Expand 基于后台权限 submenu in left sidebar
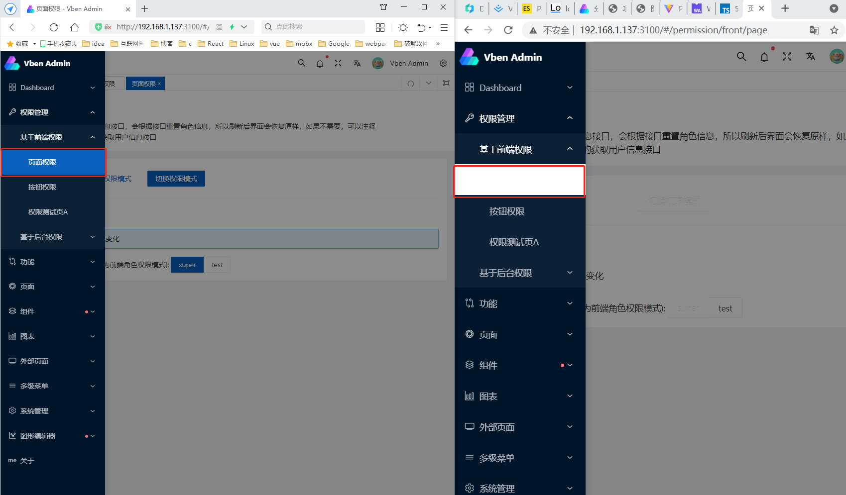Viewport: 846px width, 495px height. coord(52,237)
